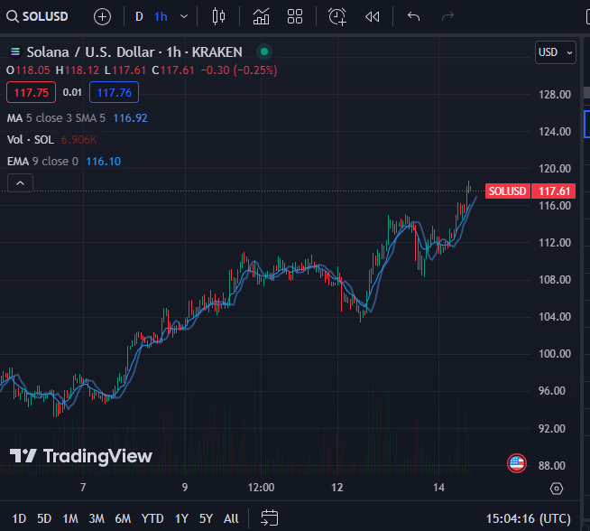Click the US flag economic events icon
Image resolution: width=590 pixels, height=531 pixels.
pyautogui.click(x=517, y=463)
